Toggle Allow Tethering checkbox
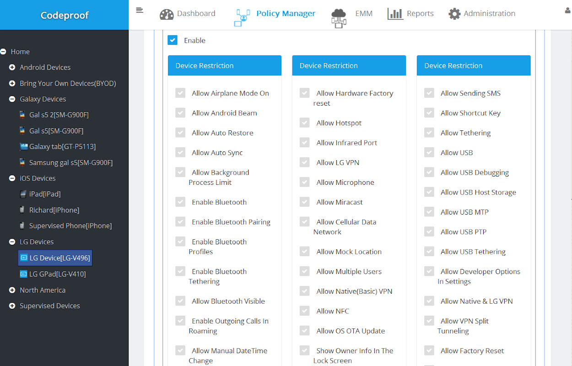Screen dimensions: 572x366 (x=429, y=133)
